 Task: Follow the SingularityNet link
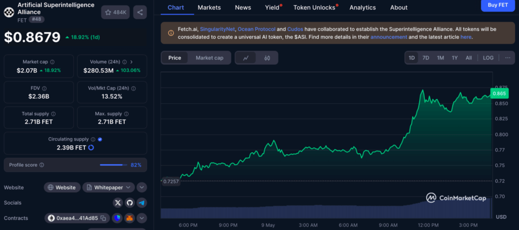pyautogui.click(x=217, y=29)
